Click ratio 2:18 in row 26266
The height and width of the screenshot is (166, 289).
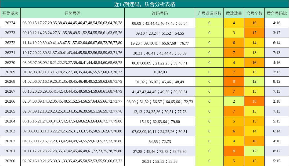pyautogui.click(x=277, y=101)
